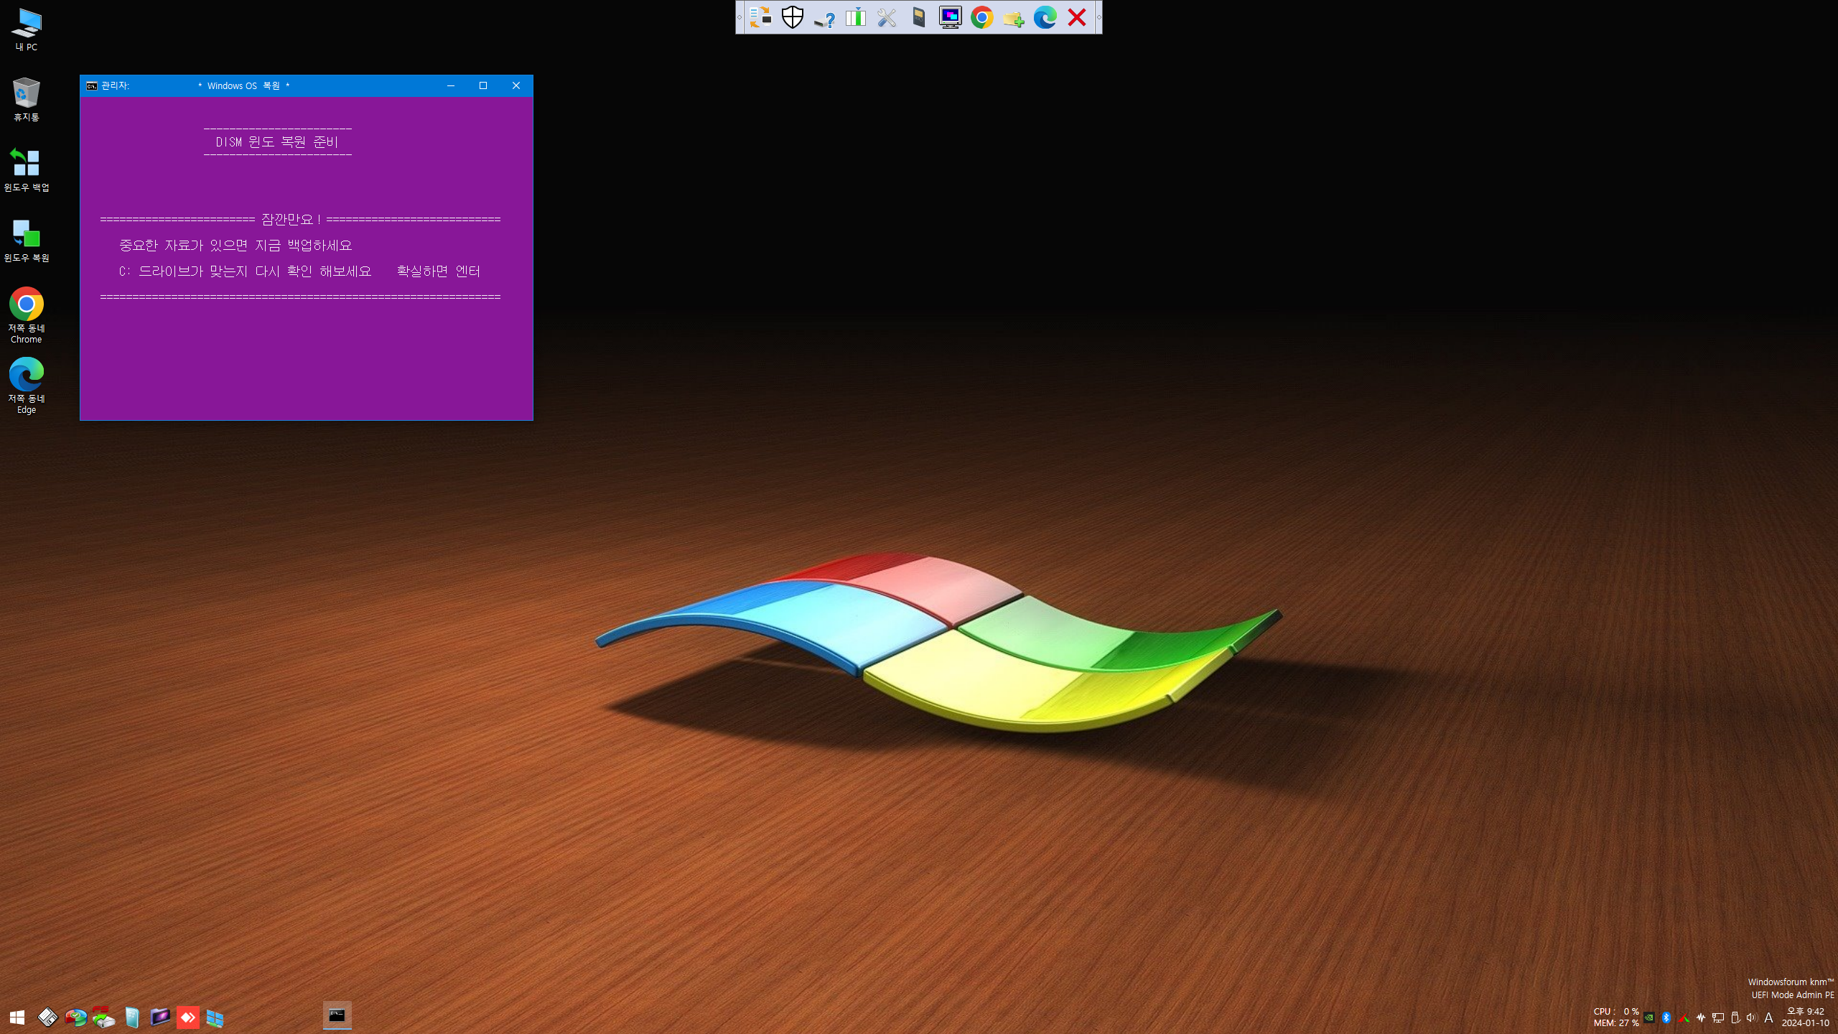Select the 저쪽 동네 Chrome desktop shortcut
Image resolution: width=1838 pixels, height=1034 pixels.
(x=27, y=315)
